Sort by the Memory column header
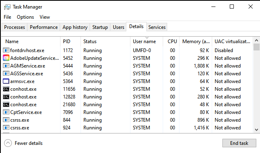260x153 pixels. tap(196, 42)
